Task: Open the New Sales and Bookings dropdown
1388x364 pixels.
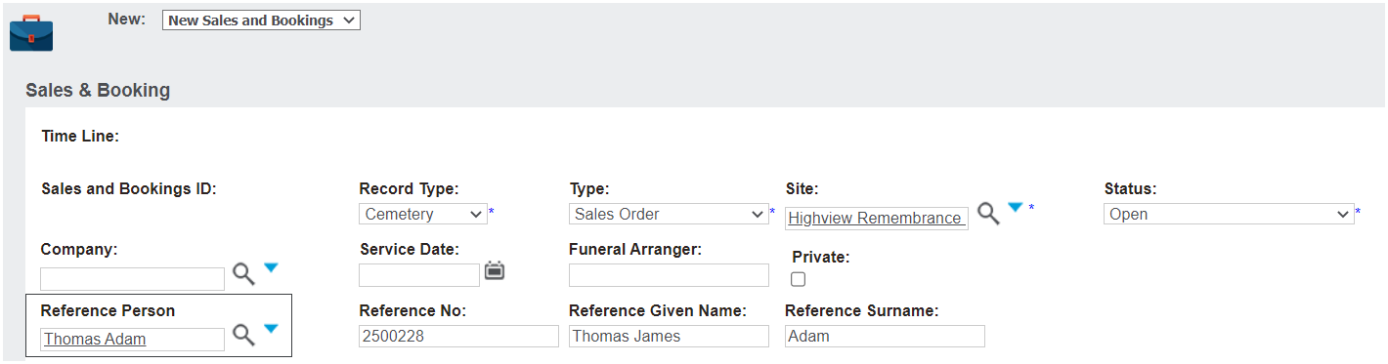Action: (x=261, y=20)
